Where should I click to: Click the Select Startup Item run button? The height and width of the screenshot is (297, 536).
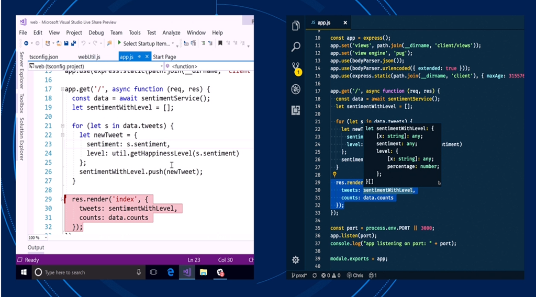120,43
